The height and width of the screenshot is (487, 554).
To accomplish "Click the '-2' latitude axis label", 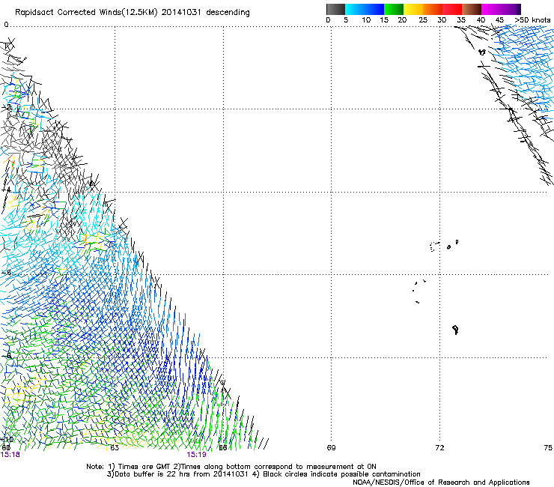I will 7,107.
